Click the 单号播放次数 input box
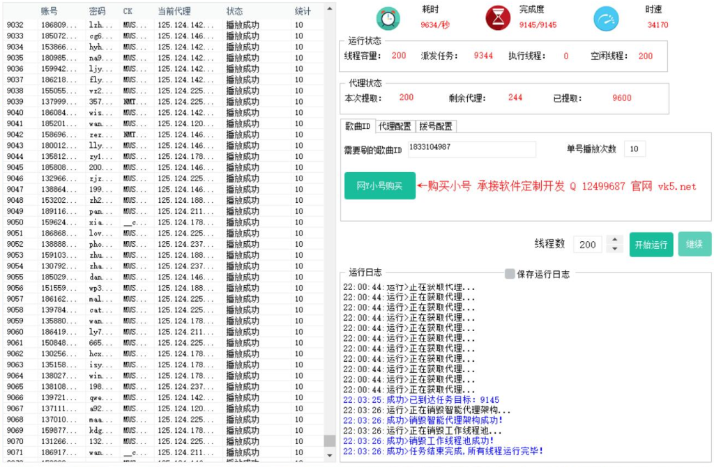Viewport: 714px width, 467px height. click(635, 148)
